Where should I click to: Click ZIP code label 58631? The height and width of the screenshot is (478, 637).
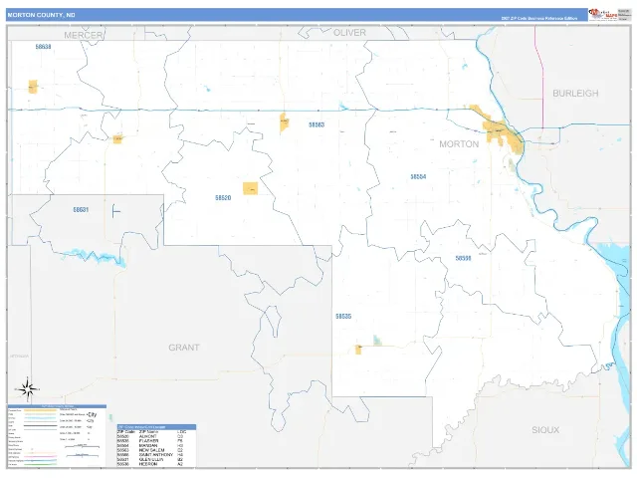(81, 210)
